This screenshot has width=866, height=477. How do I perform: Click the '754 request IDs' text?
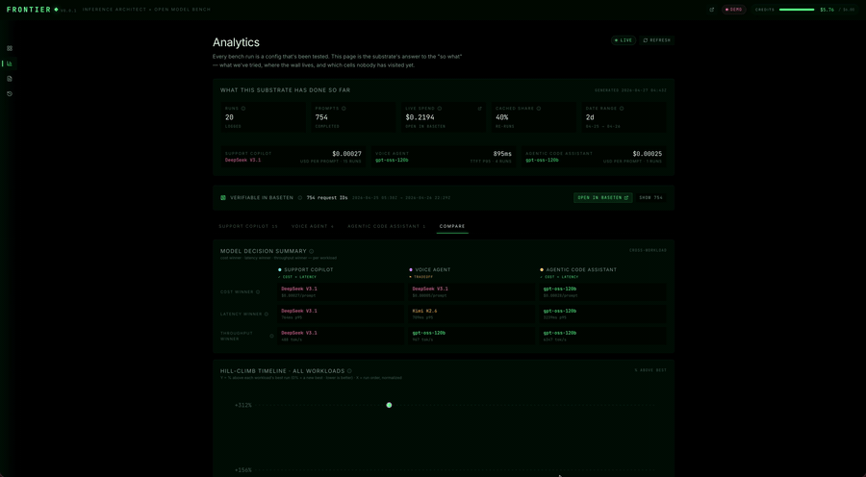(327, 198)
